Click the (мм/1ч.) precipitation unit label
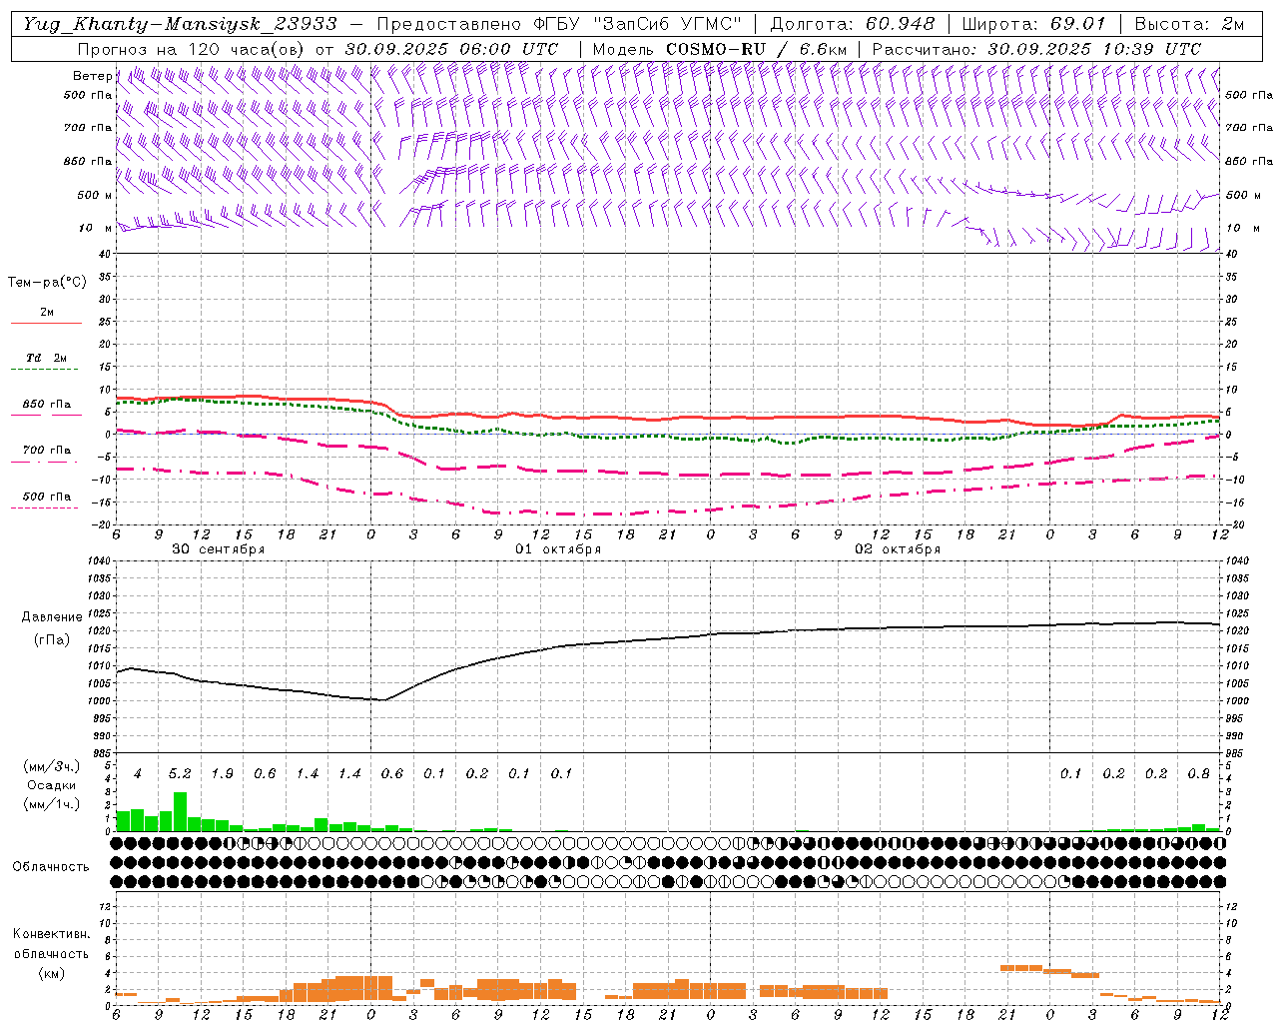This screenshot has width=1278, height=1023. 52,804
